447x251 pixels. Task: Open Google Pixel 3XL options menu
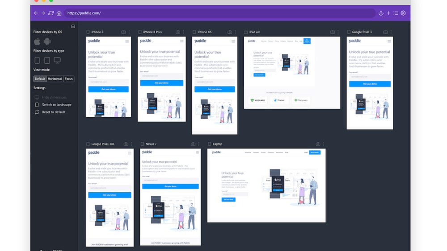[x=131, y=144]
